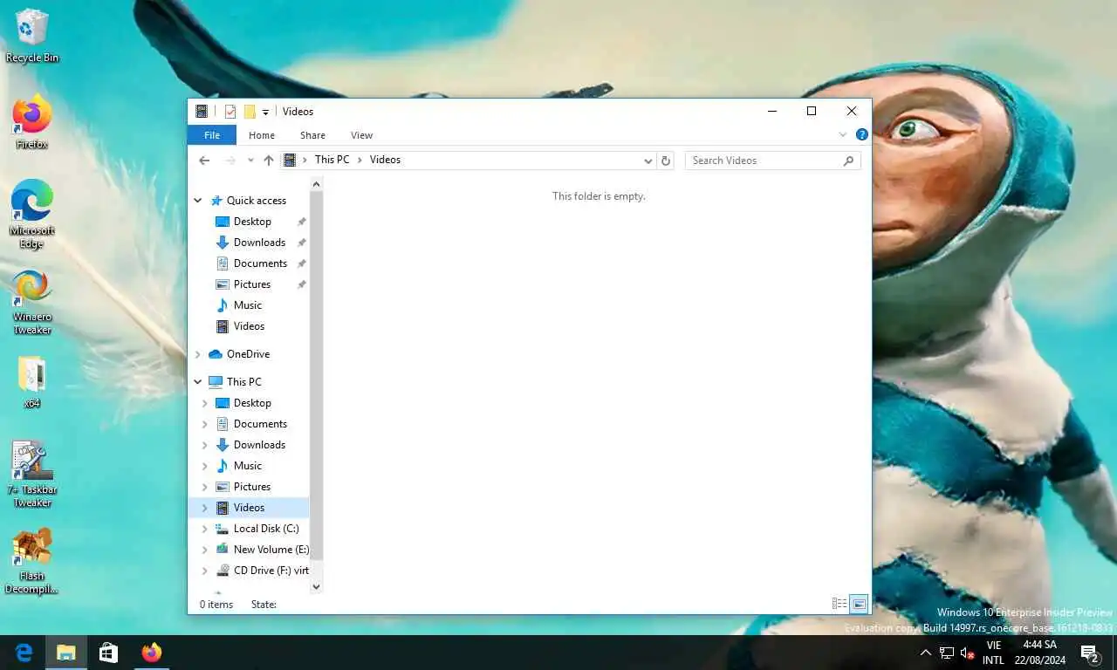Open Recycle Bin desktop icon
Image resolution: width=1117 pixels, height=670 pixels.
point(32,37)
